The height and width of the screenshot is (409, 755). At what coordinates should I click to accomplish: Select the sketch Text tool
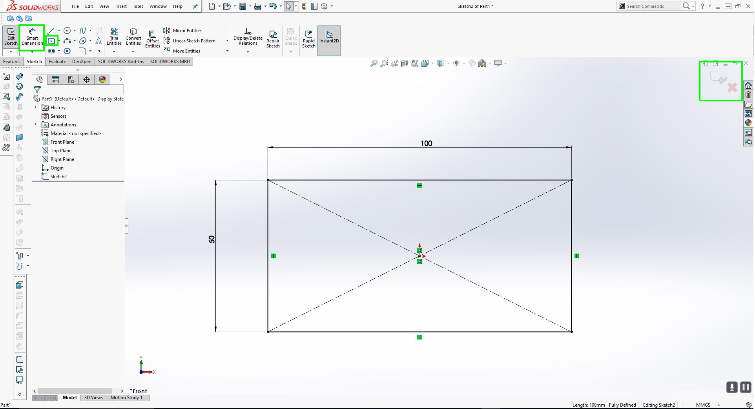(99, 40)
